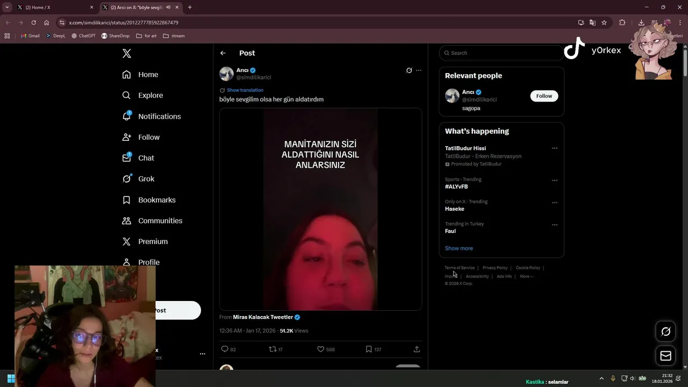The height and width of the screenshot is (387, 688).
Task: Open the X logo home icon
Action: coord(126,53)
